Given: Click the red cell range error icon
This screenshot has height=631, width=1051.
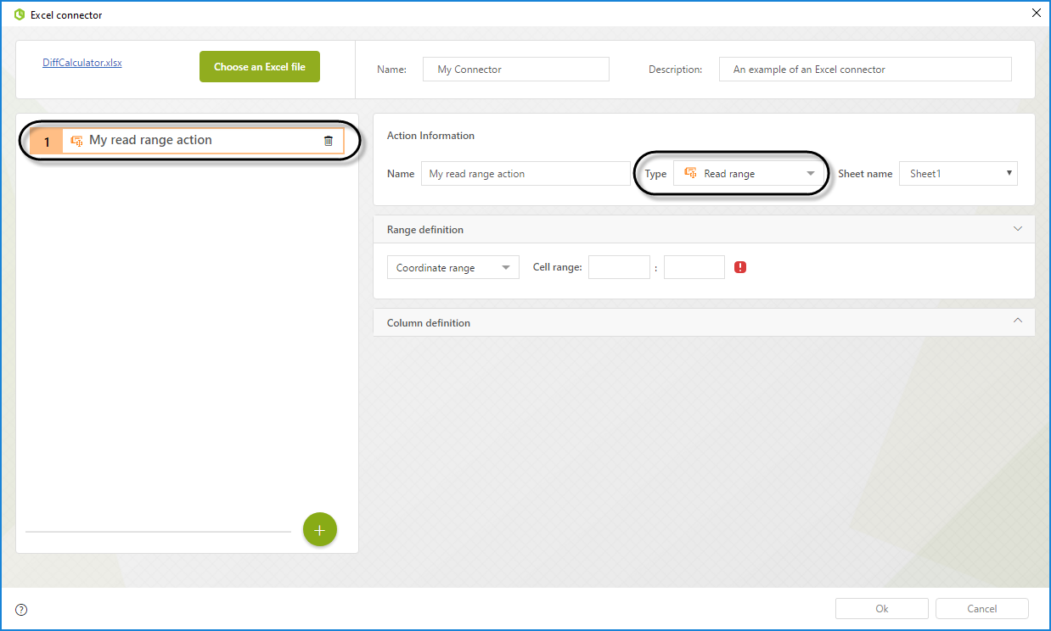Looking at the screenshot, I should point(740,267).
